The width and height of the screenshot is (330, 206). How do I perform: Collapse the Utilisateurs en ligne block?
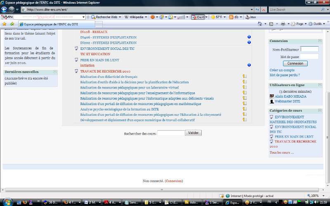coord(320,85)
